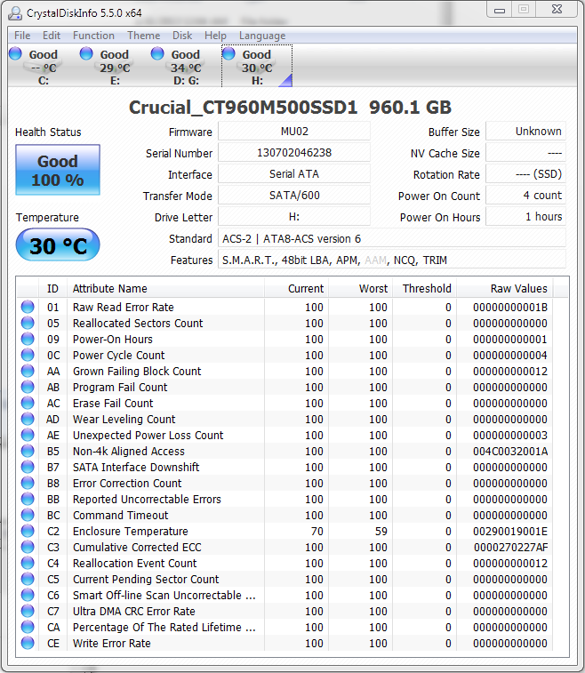The image size is (585, 673).
Task: Click the Serial Number field
Action: [293, 153]
